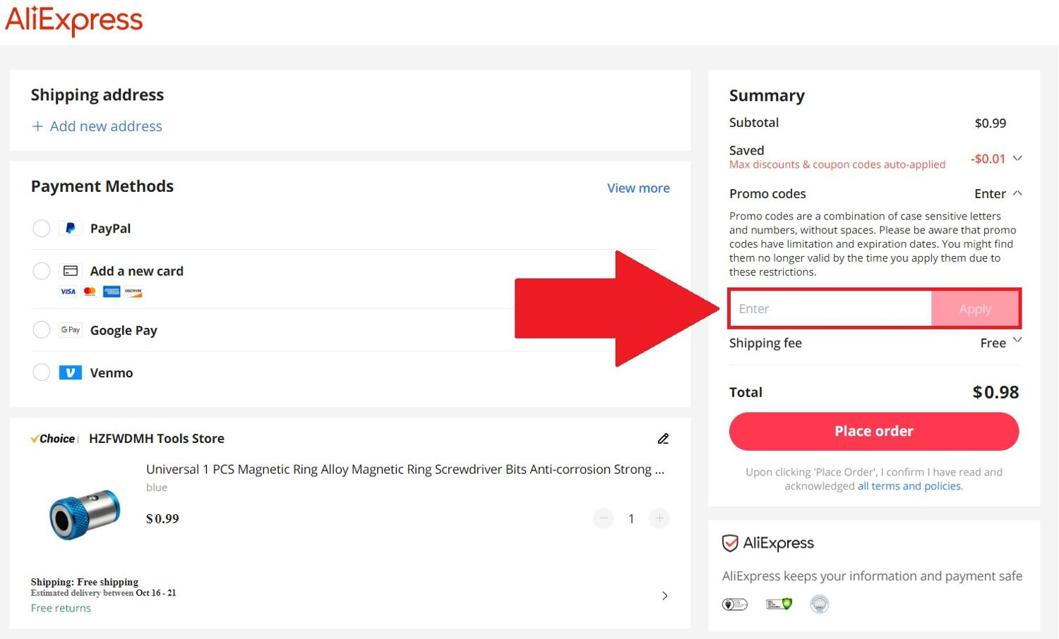This screenshot has height=639, width=1059.
Task: Click the Estimated delivery Oct 16 - 21 text
Action: tap(103, 593)
